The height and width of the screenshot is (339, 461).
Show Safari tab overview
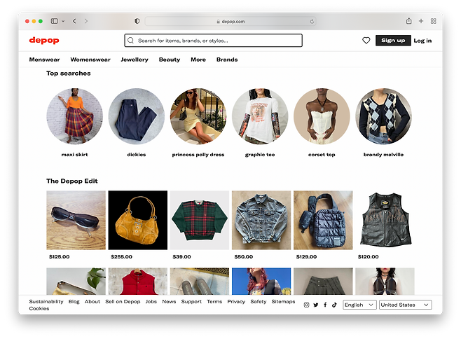point(434,21)
